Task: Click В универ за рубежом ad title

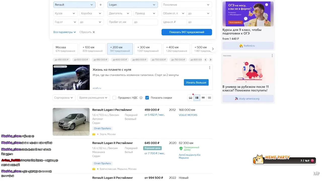Action: pyautogui.click(x=246, y=88)
